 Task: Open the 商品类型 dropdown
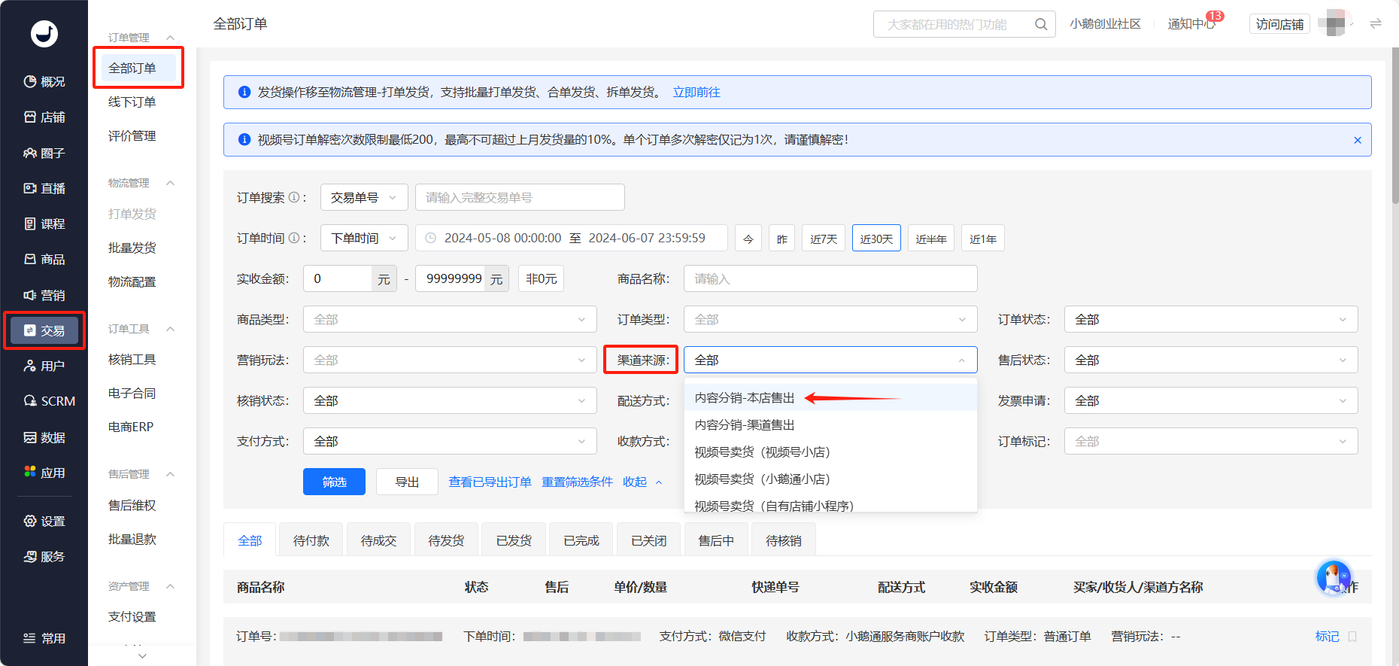pyautogui.click(x=450, y=319)
